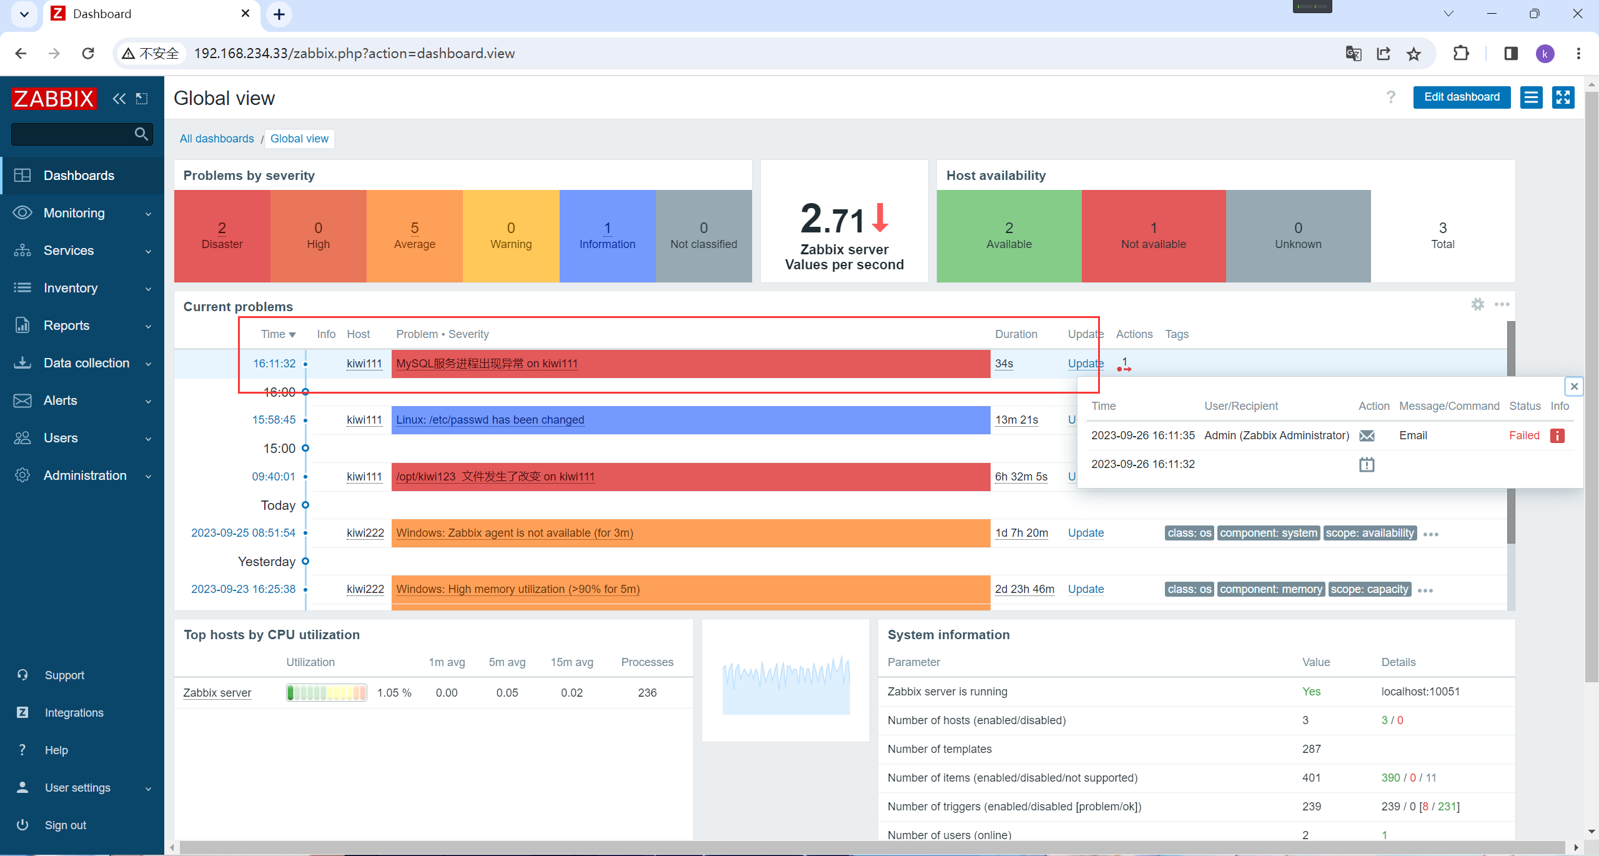
Task: Collapse the Zabbix sidebar with double-arrow icon
Action: click(119, 99)
